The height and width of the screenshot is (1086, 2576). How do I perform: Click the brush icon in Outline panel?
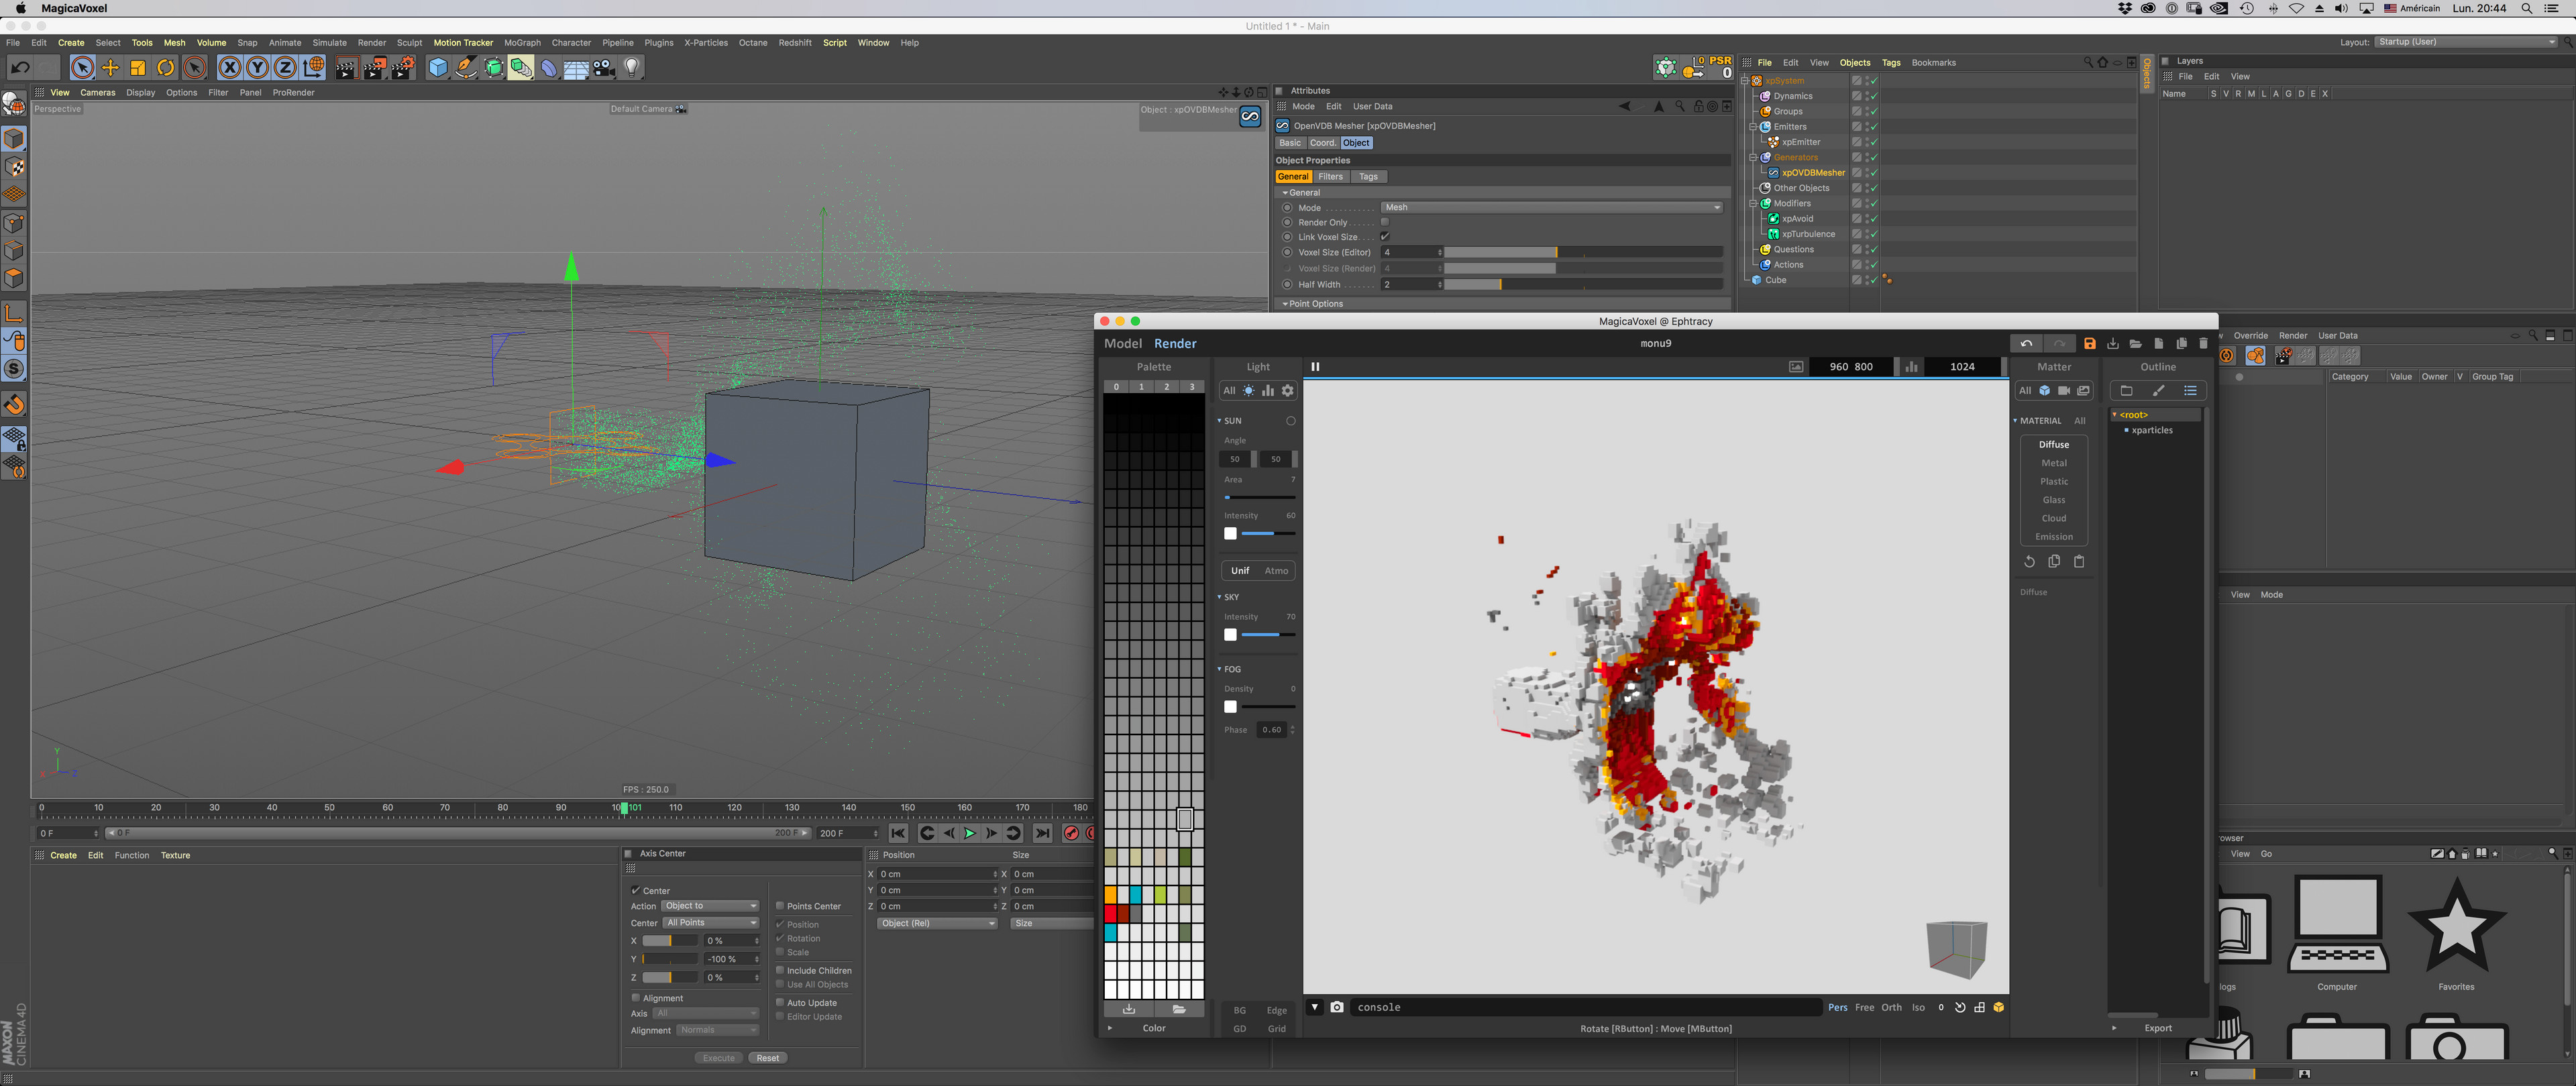[x=2158, y=391]
